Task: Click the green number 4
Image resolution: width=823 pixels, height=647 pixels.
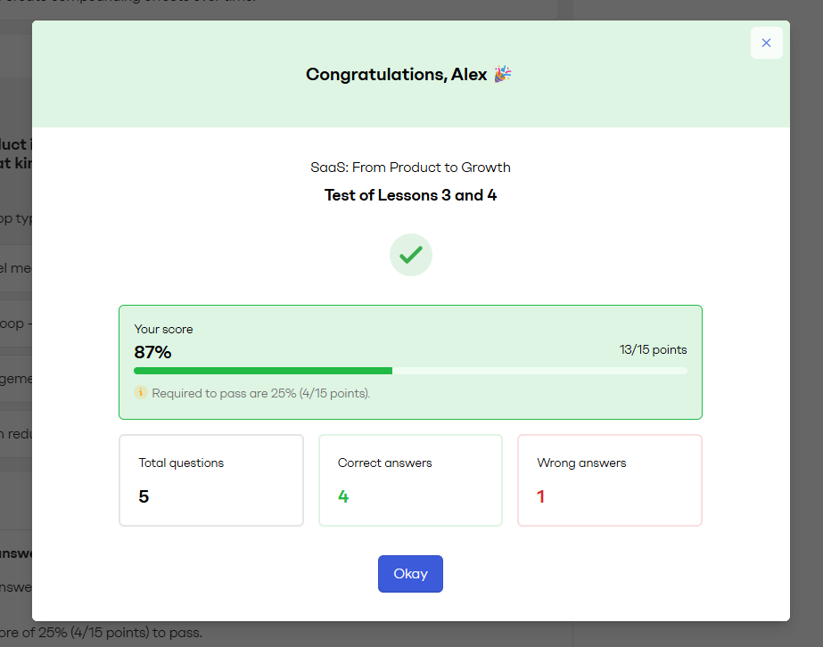Action: coord(343,496)
